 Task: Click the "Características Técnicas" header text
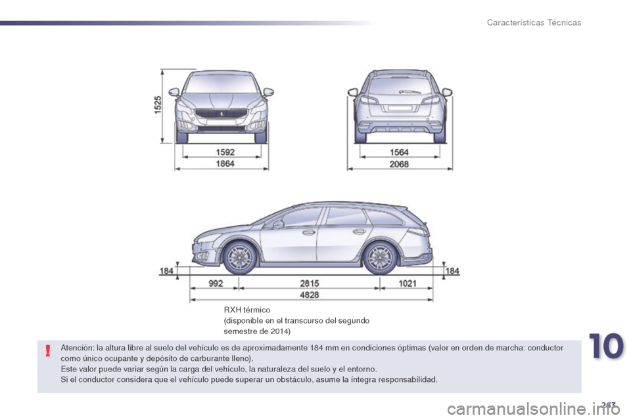(534, 22)
